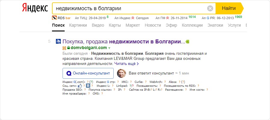The height and width of the screenshot is (120, 270).
Task: Click the Найти search button
Action: tap(229, 8)
